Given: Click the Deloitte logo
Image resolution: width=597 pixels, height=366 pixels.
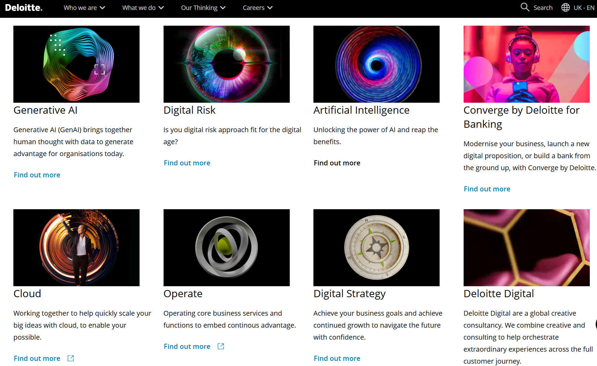Looking at the screenshot, I should (24, 8).
